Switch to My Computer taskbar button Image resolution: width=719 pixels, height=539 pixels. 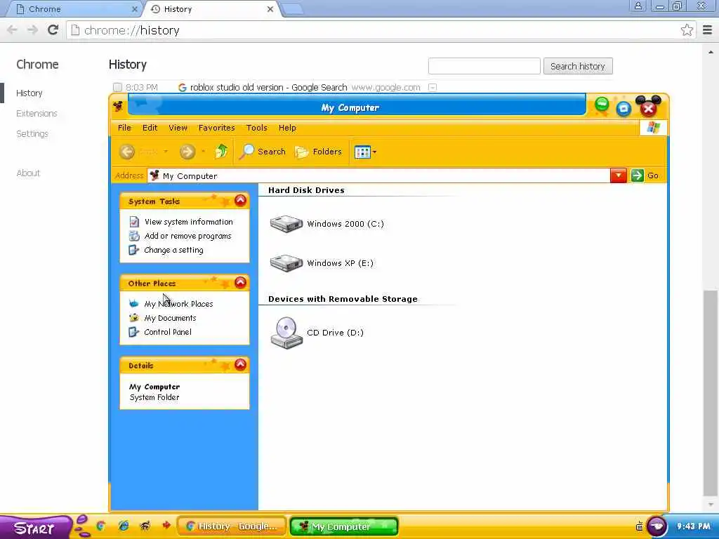344,526
